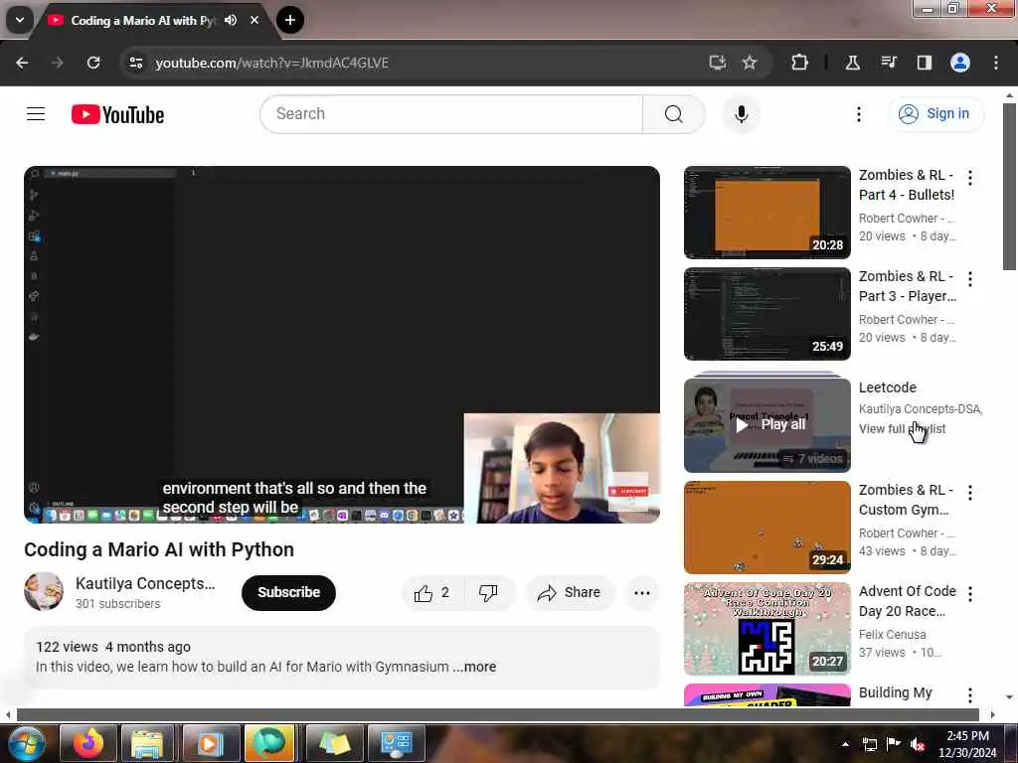Viewport: 1018px width, 763px height.
Task: Click View full playlist link
Action: tap(902, 429)
